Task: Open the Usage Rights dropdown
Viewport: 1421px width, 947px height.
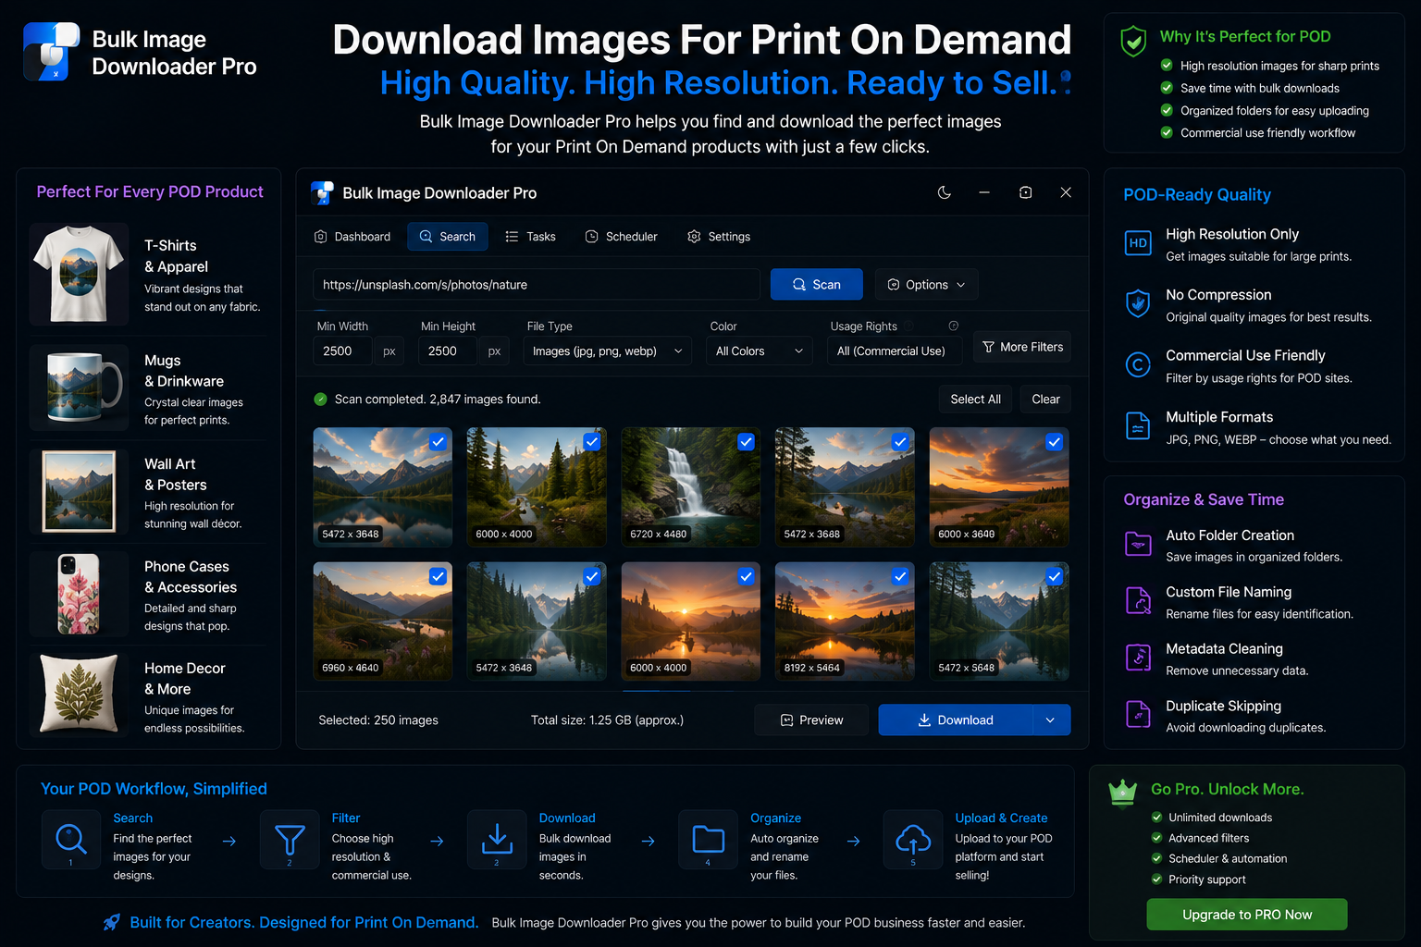Action: point(894,351)
